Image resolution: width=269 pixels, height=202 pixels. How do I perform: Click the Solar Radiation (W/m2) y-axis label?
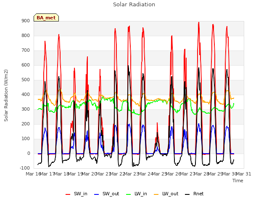[6, 96]
